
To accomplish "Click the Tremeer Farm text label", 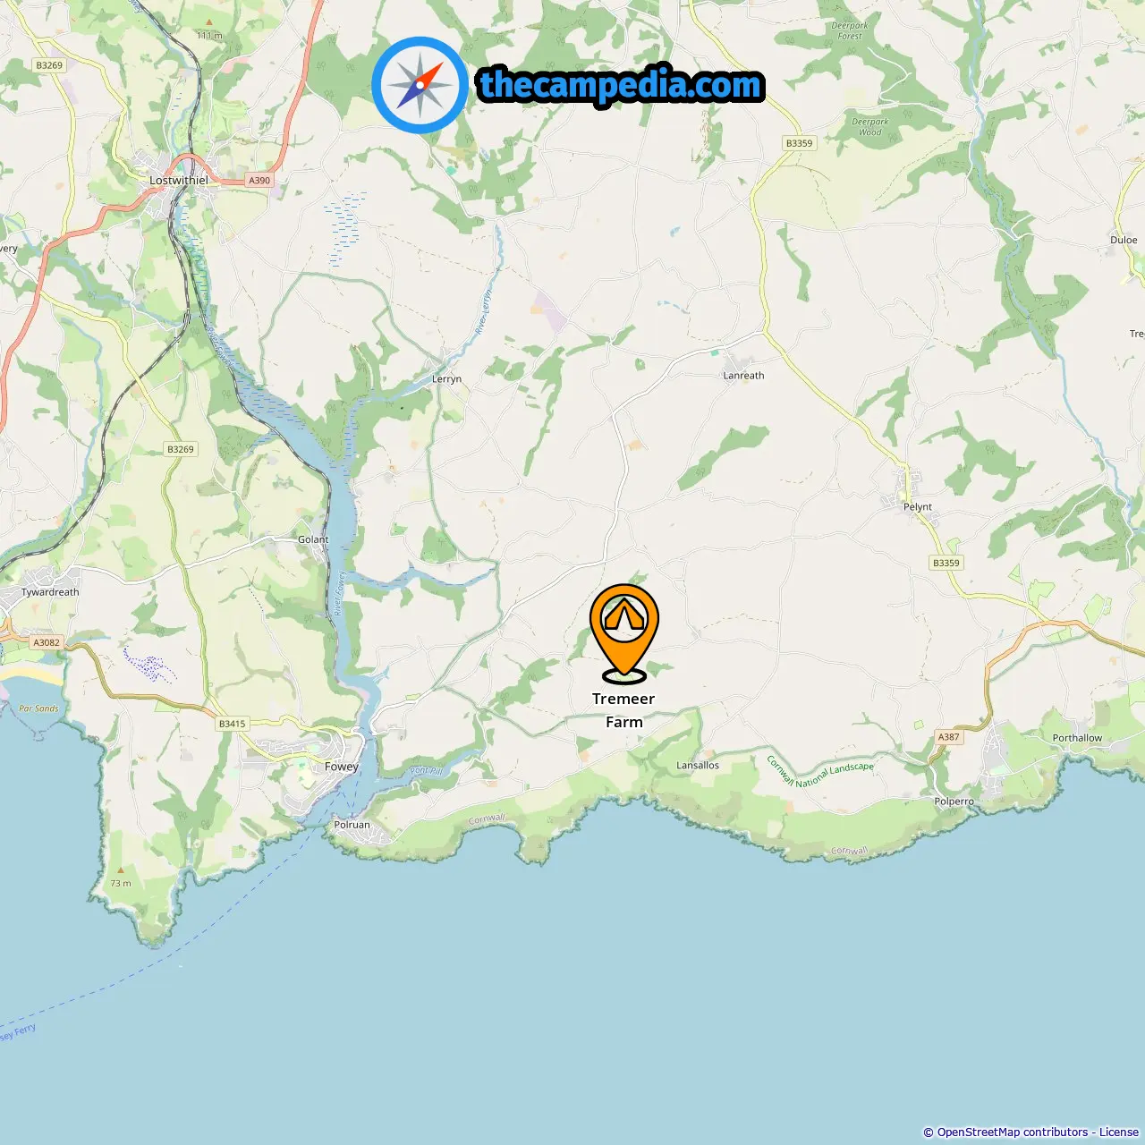I will point(623,710).
